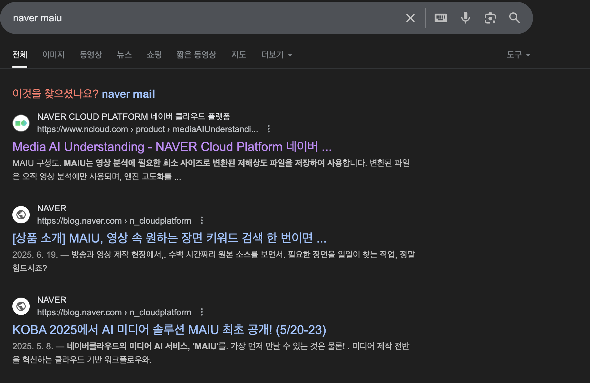590x383 pixels.
Task: Click the '이것을 찾으셨나요?' text
Action: coord(55,93)
